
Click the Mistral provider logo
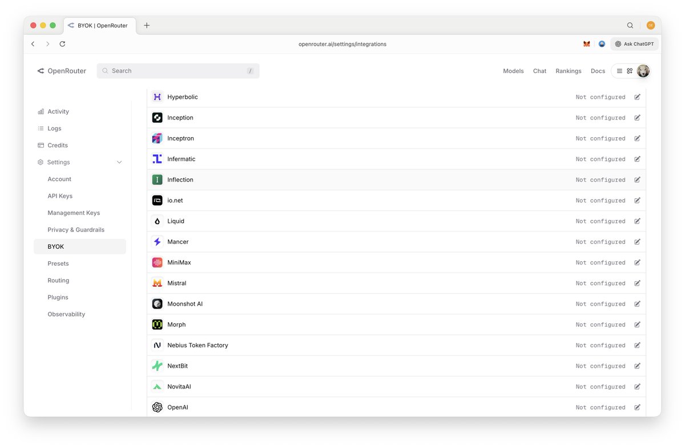[158, 283]
